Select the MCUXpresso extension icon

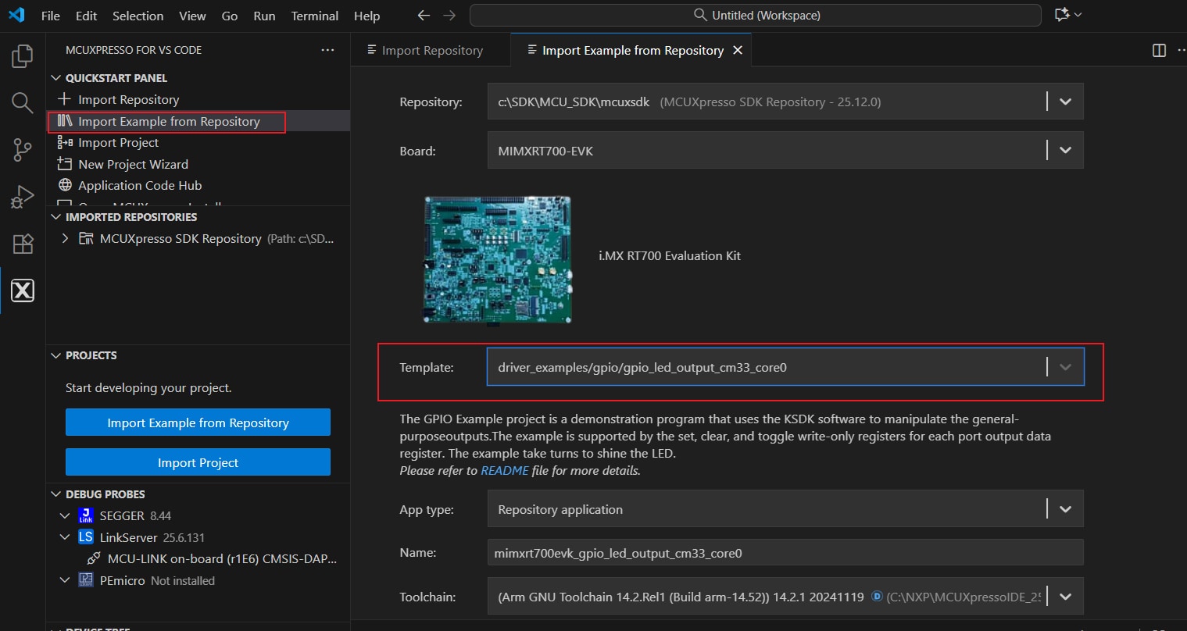(x=23, y=291)
